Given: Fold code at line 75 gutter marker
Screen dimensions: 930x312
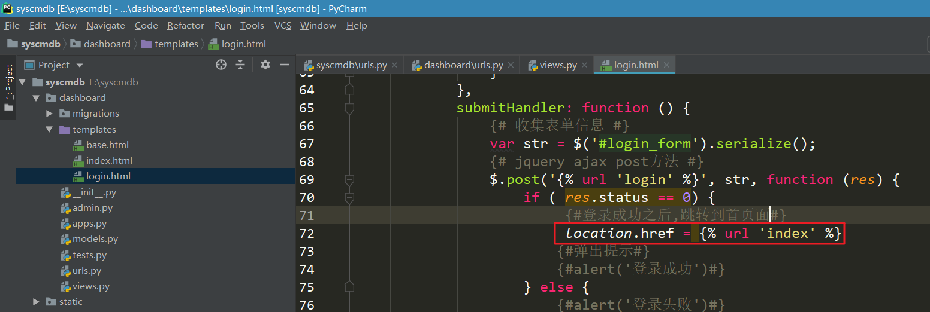Looking at the screenshot, I should [349, 287].
